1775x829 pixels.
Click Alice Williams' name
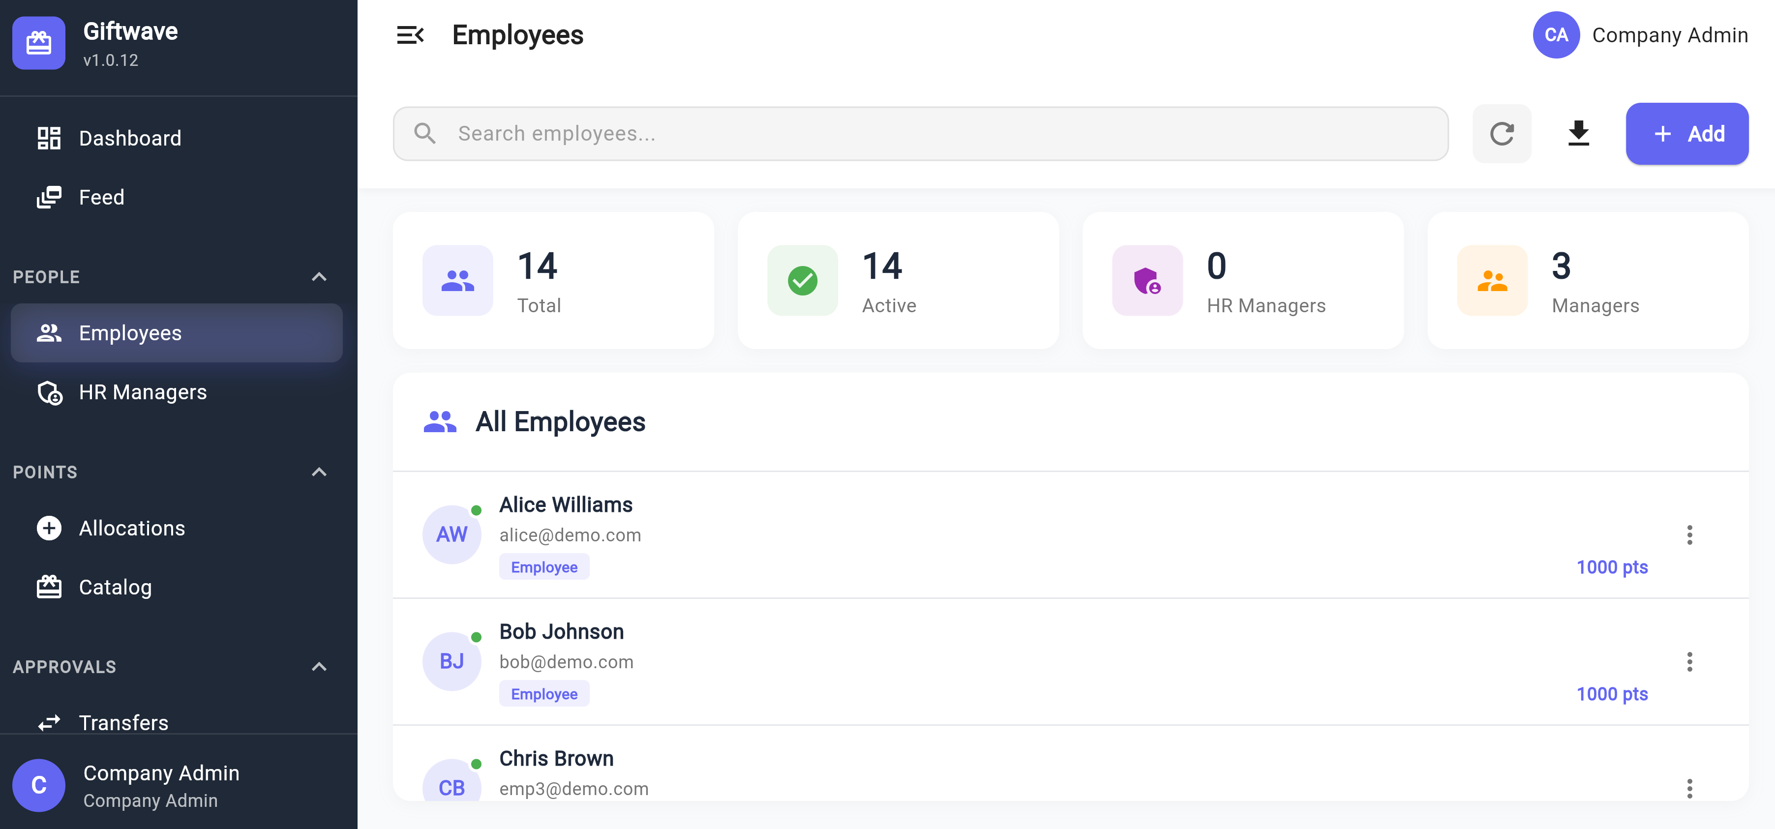tap(566, 505)
